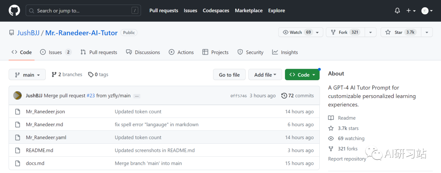The image size is (441, 173).
Task: Click file icon next to Mr_Ranedeer.json
Action: tap(18, 112)
